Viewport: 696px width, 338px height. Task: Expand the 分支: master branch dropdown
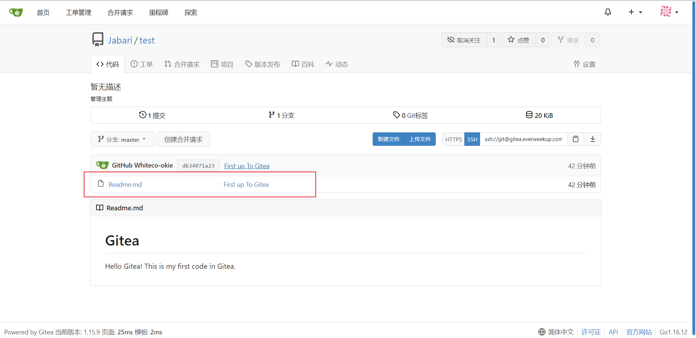[x=123, y=139]
